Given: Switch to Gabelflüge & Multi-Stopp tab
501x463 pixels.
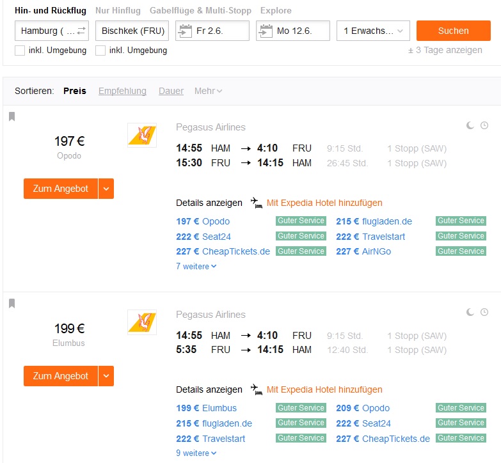Looking at the screenshot, I should tap(200, 10).
